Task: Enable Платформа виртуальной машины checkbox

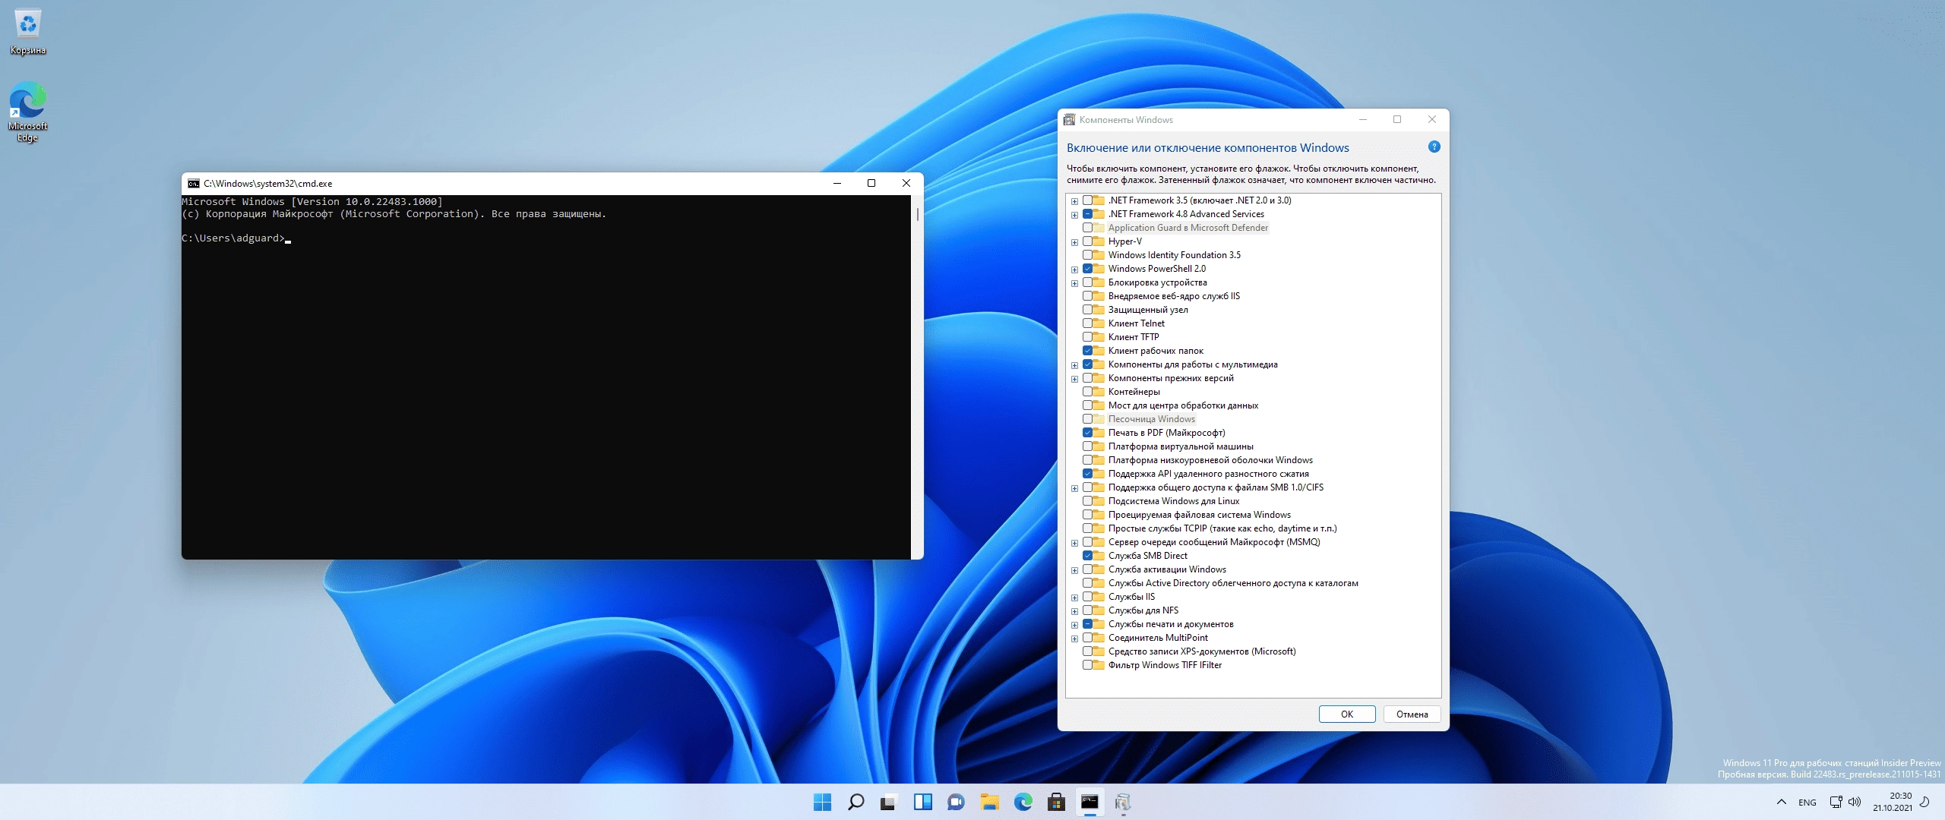Action: (x=1087, y=446)
